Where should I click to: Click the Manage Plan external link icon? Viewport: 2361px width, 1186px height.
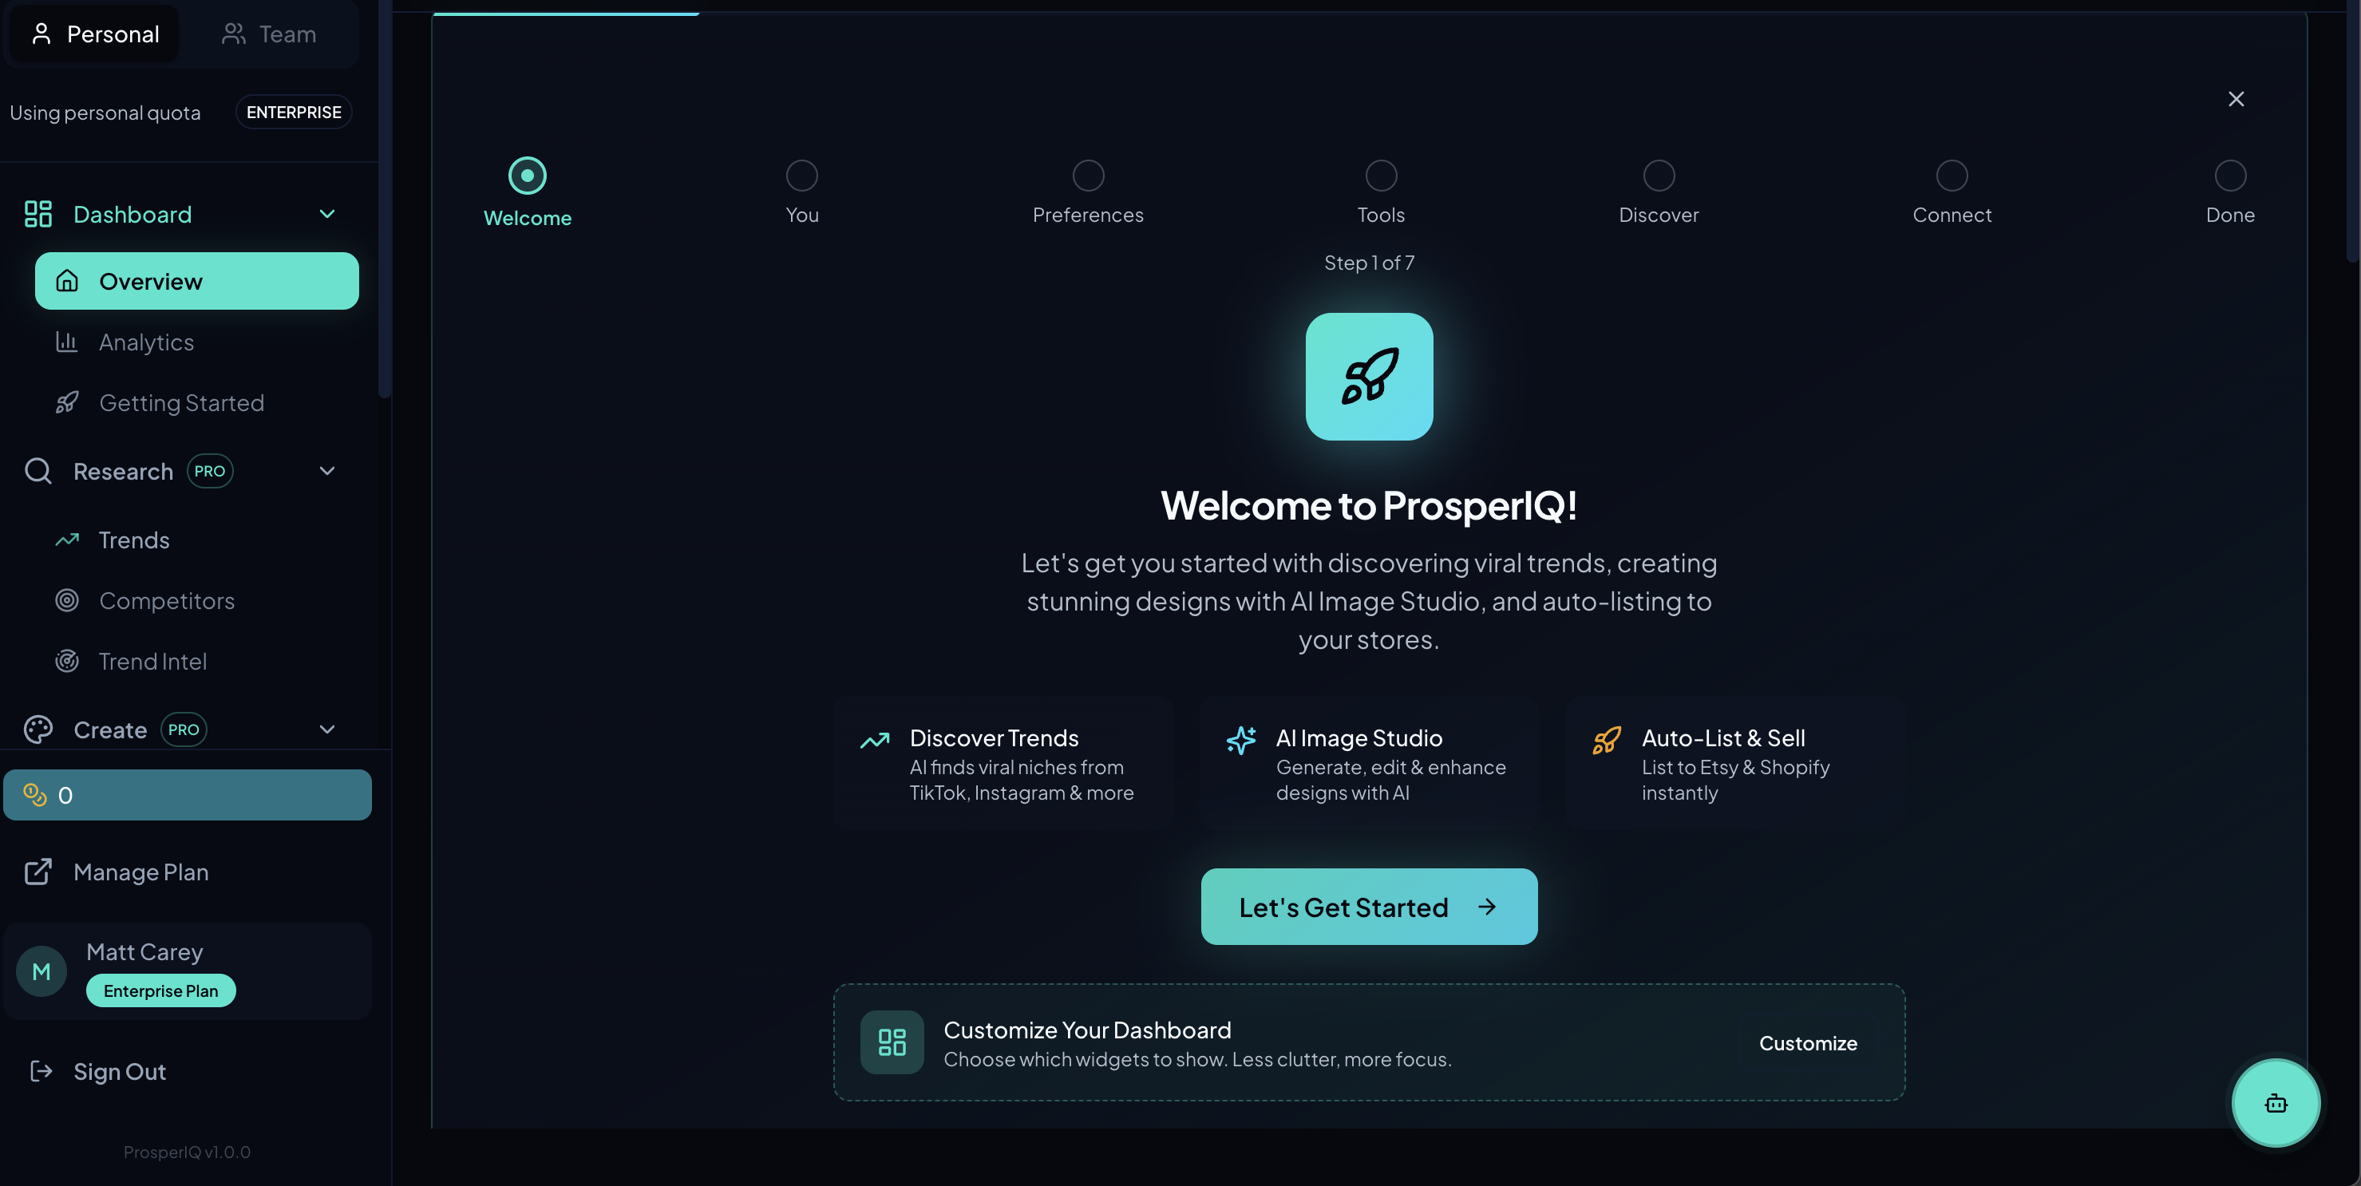(38, 872)
